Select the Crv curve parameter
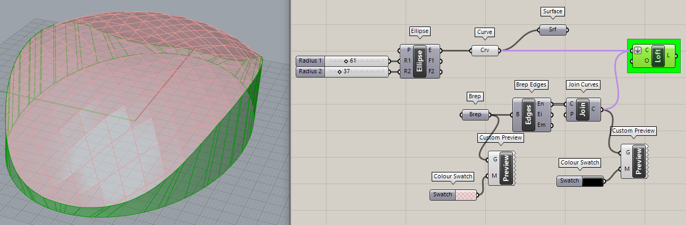Screen dimensions: 686x225 485,51
